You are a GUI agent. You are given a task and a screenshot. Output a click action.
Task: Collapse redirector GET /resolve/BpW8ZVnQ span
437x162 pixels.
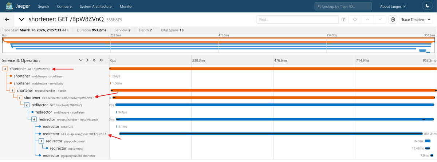pos(27,105)
